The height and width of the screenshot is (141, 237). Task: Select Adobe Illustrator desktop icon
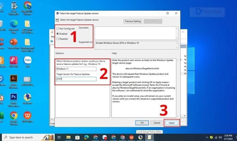click(14, 81)
